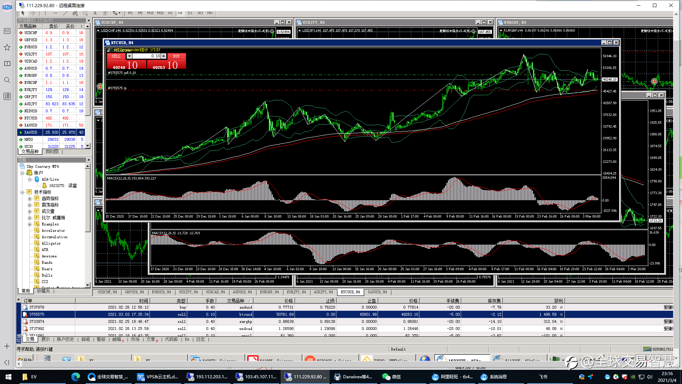
Task: Click the lot size input field 0.10
Action: (146, 56)
